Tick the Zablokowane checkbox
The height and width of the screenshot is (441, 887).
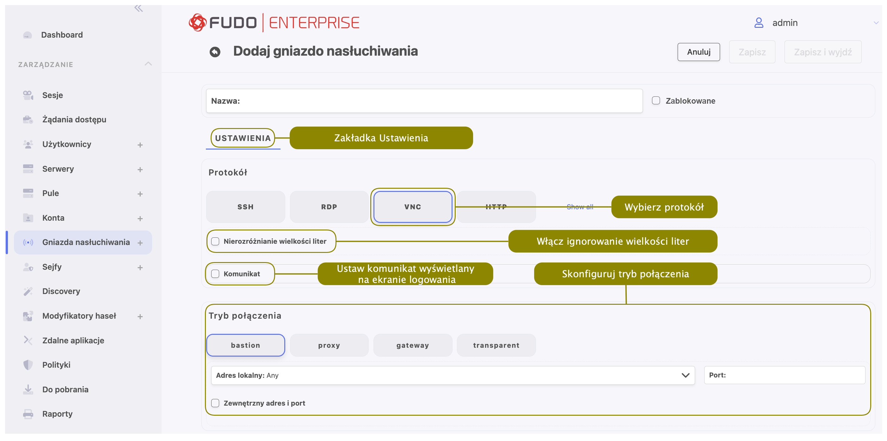pos(656,101)
